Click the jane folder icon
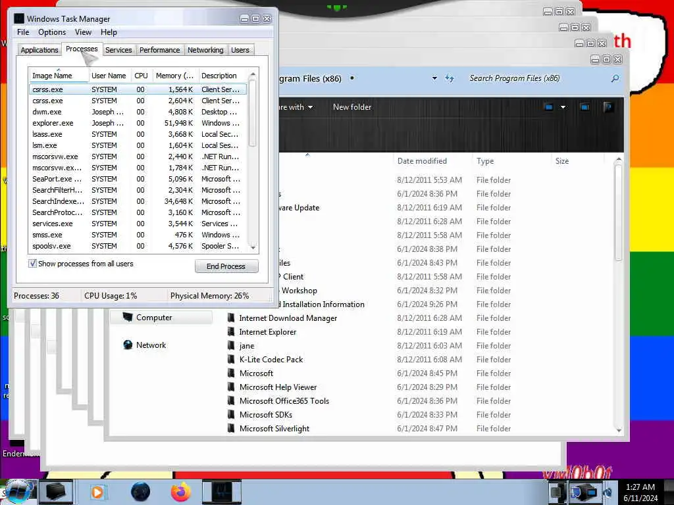The width and height of the screenshot is (674, 505). click(231, 345)
